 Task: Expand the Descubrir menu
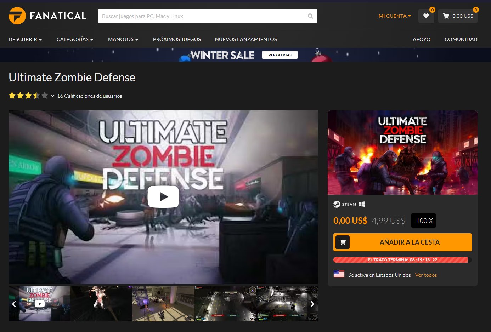tap(26, 39)
